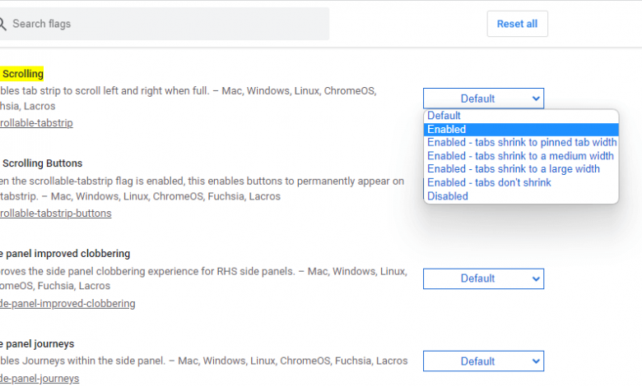Open the Side panel journeys Default dropdown
Viewport: 642px width, 386px height.
(483, 361)
